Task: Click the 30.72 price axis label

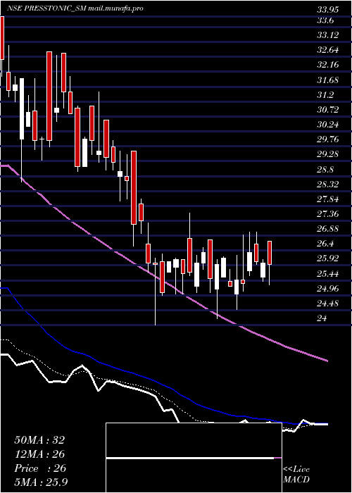Action: tap(328, 110)
